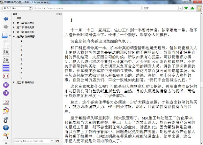
Task: Open the recent books dropdown arrow beside the laptop icon
Action: (x=10, y=36)
